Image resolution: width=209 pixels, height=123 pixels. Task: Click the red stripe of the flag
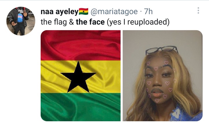pos(80,45)
